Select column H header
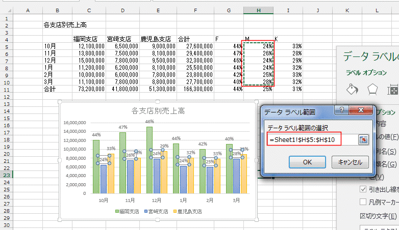399x230 pixels. click(x=258, y=10)
